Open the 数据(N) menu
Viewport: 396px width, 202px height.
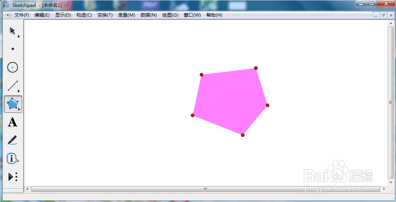149,15
